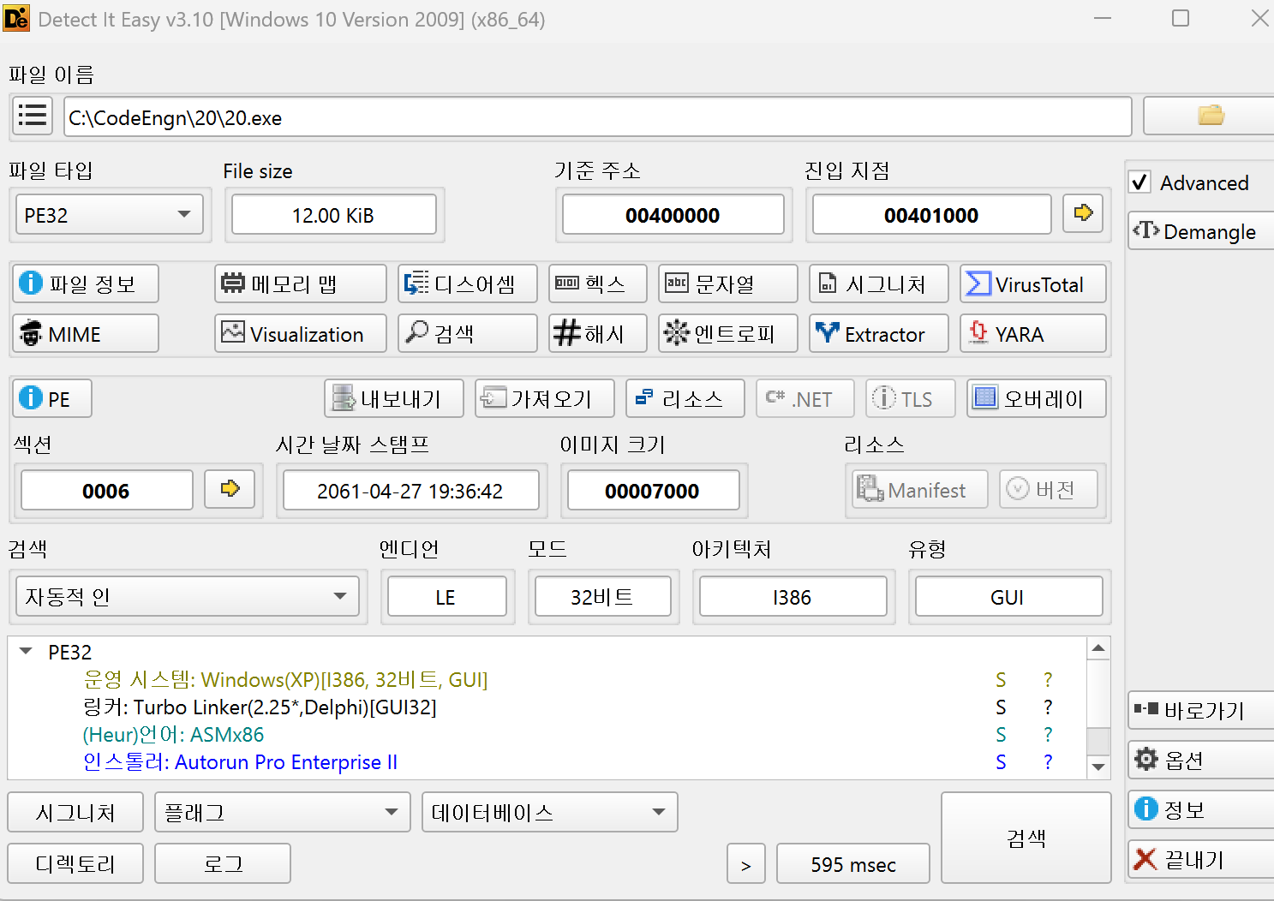Open 파일 정보 (file info)

point(86,283)
